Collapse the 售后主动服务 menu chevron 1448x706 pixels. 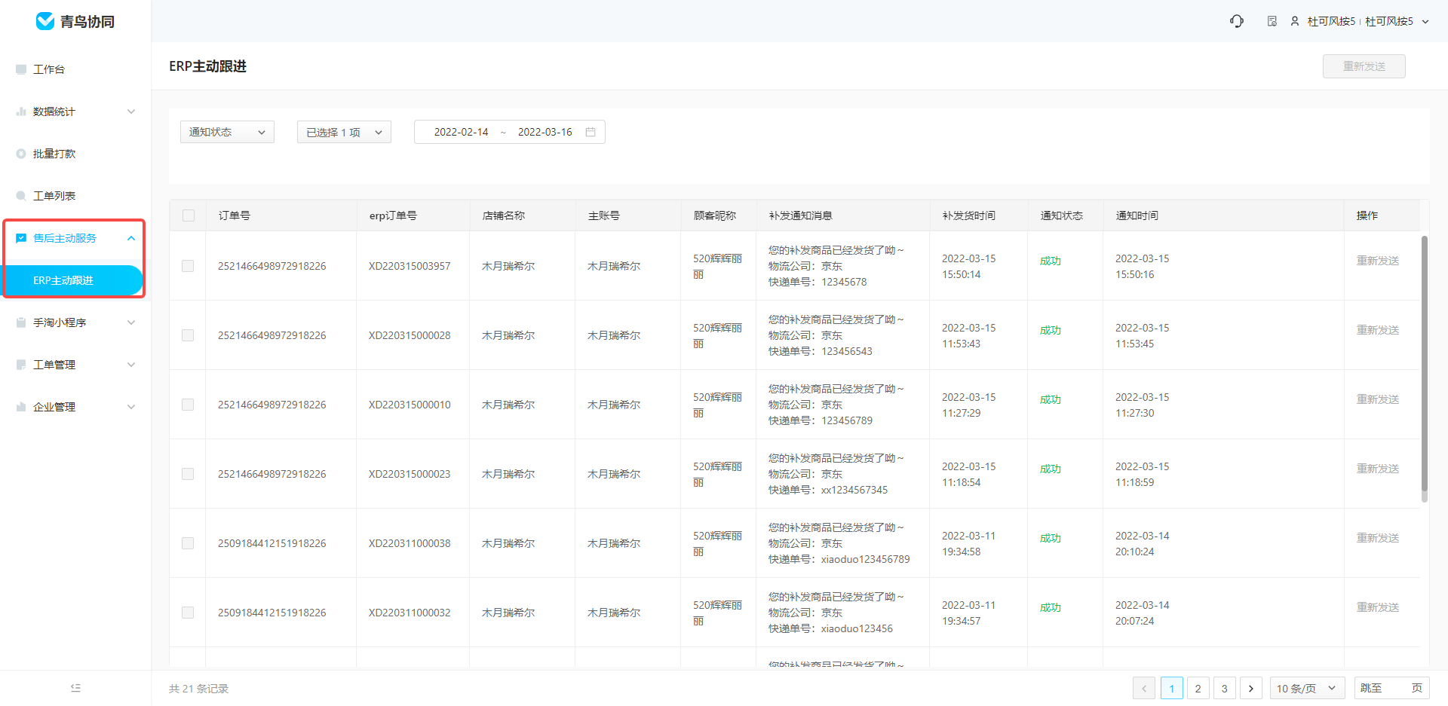coord(131,238)
